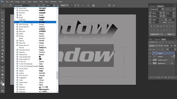Toggle the text orientation button

point(11,5)
